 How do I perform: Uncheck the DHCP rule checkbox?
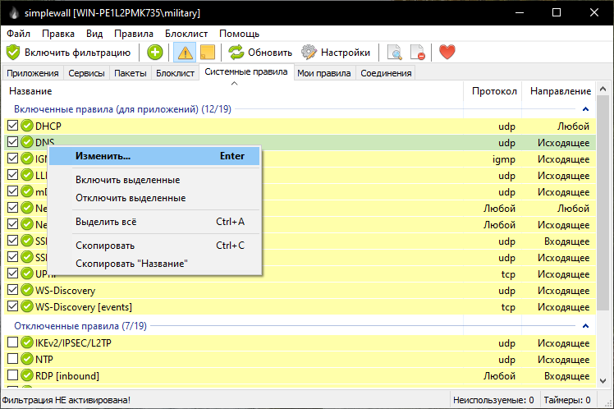point(13,126)
